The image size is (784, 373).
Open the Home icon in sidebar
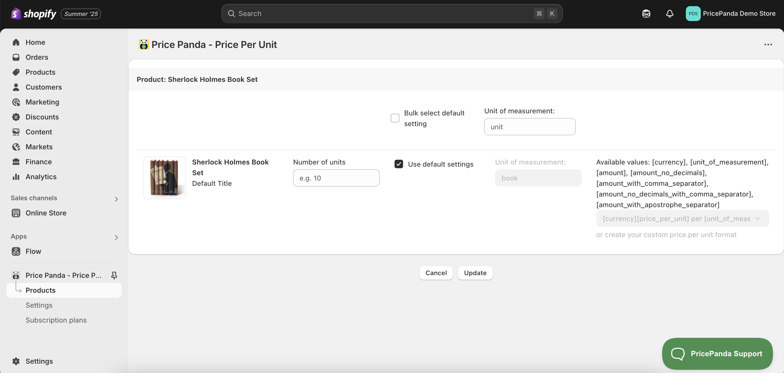click(16, 42)
